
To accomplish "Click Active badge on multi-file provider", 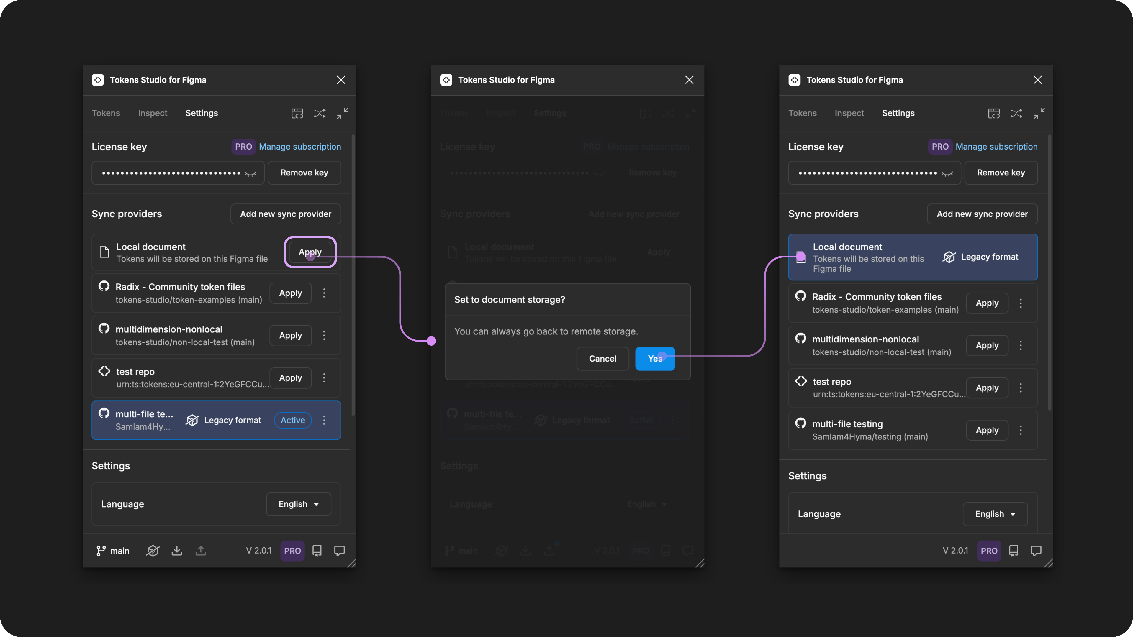I will click(292, 420).
